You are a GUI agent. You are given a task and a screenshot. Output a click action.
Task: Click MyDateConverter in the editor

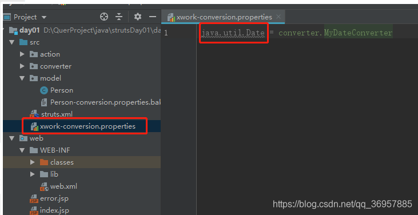[359, 33]
